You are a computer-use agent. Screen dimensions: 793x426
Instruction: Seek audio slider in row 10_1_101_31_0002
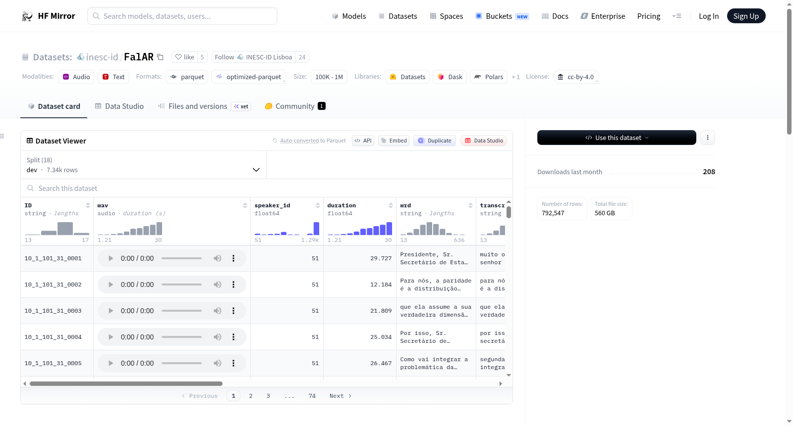click(181, 284)
